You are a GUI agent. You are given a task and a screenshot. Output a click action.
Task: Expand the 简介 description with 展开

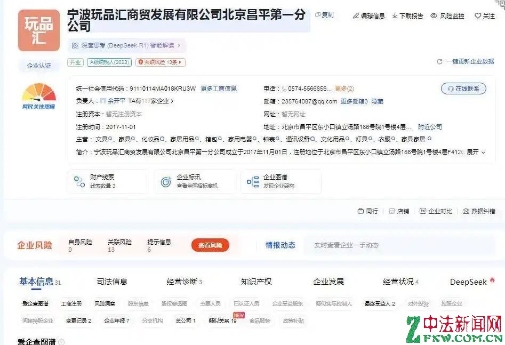click(x=476, y=152)
